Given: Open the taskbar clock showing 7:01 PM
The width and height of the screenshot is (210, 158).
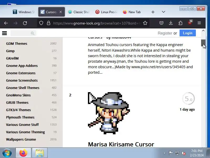Looking at the screenshot, I should (197, 153).
